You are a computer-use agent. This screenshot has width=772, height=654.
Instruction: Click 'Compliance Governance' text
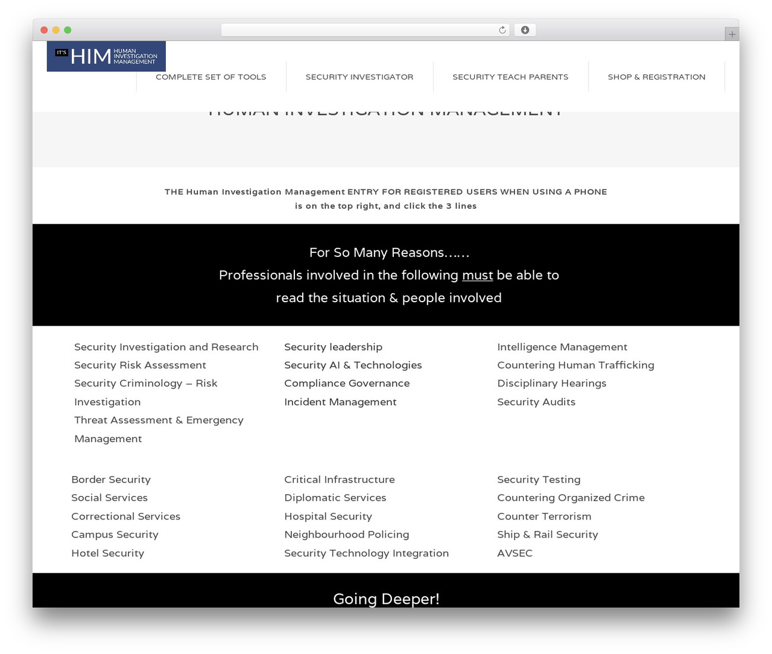pos(347,383)
